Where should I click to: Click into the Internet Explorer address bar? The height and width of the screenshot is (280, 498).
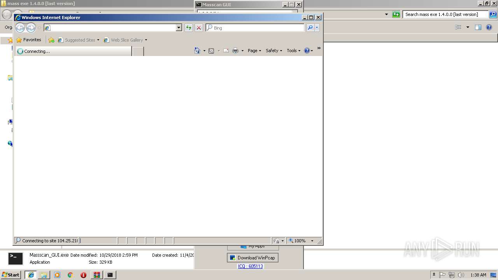click(110, 28)
